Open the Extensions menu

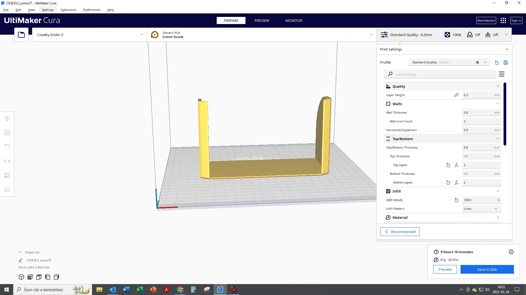[68, 10]
